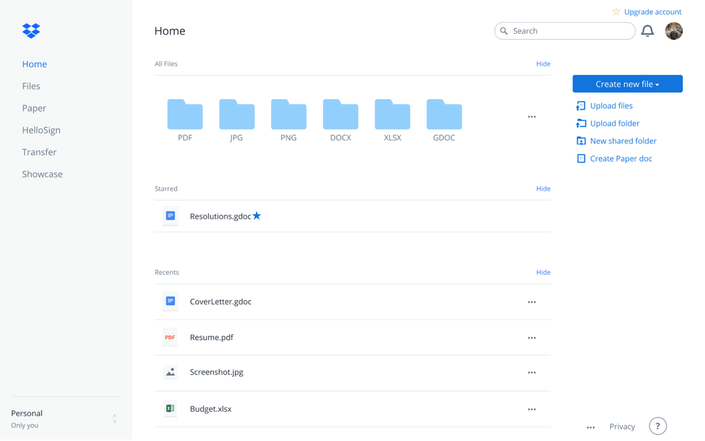This screenshot has height=441, width=705.
Task: Hide the Recents section
Action: coord(543,272)
